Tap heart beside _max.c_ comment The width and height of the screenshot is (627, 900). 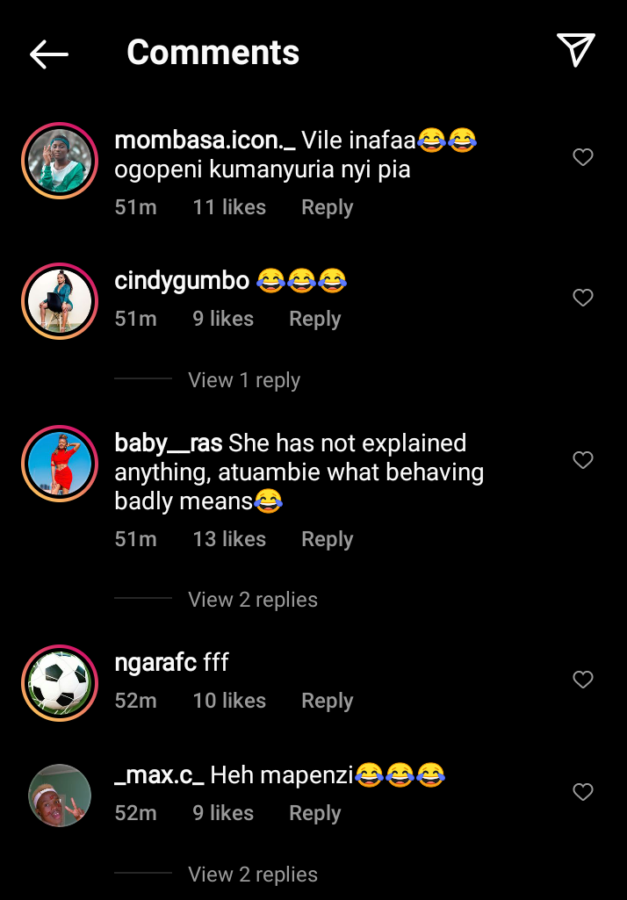(x=583, y=792)
